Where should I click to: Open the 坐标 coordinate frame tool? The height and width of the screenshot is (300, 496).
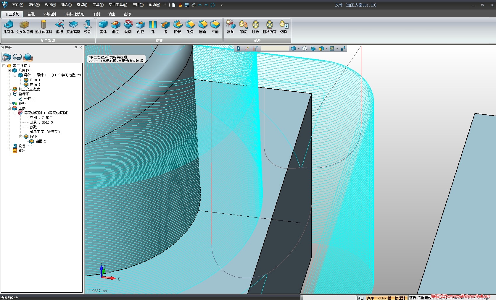tap(59, 27)
